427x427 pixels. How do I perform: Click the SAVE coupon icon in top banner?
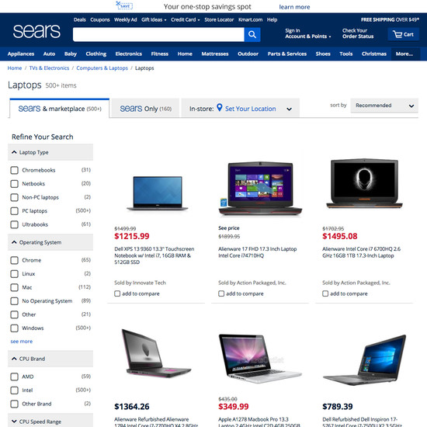point(124,5)
